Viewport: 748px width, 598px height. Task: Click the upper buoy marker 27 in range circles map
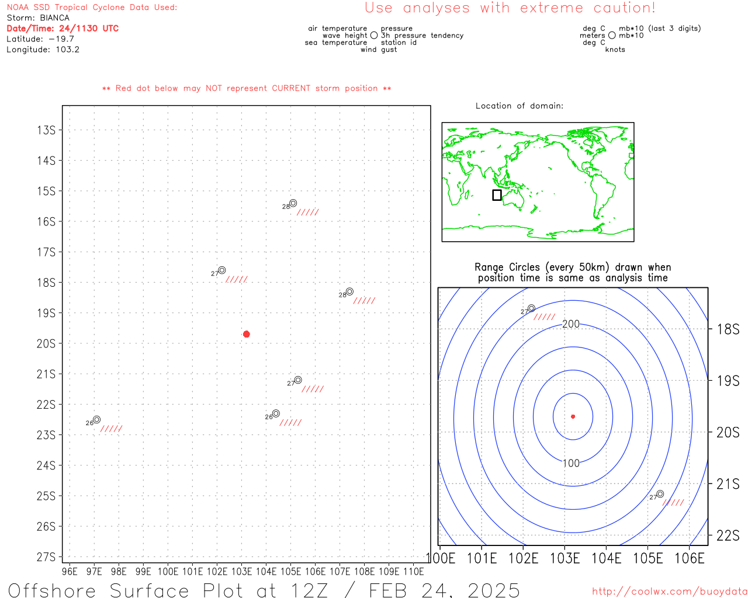click(x=531, y=308)
